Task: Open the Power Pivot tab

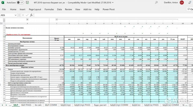Action: pyautogui.click(x=109, y=9)
